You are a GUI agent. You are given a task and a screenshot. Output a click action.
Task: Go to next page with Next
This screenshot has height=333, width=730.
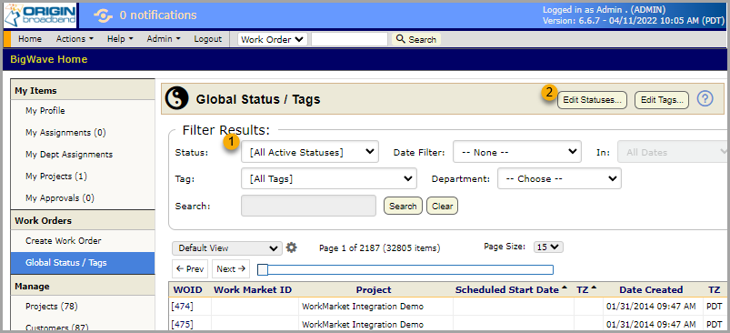pos(231,268)
